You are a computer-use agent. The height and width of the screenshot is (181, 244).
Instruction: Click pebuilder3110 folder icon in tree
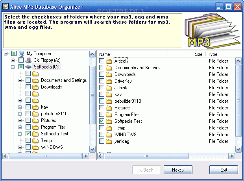point(35,114)
